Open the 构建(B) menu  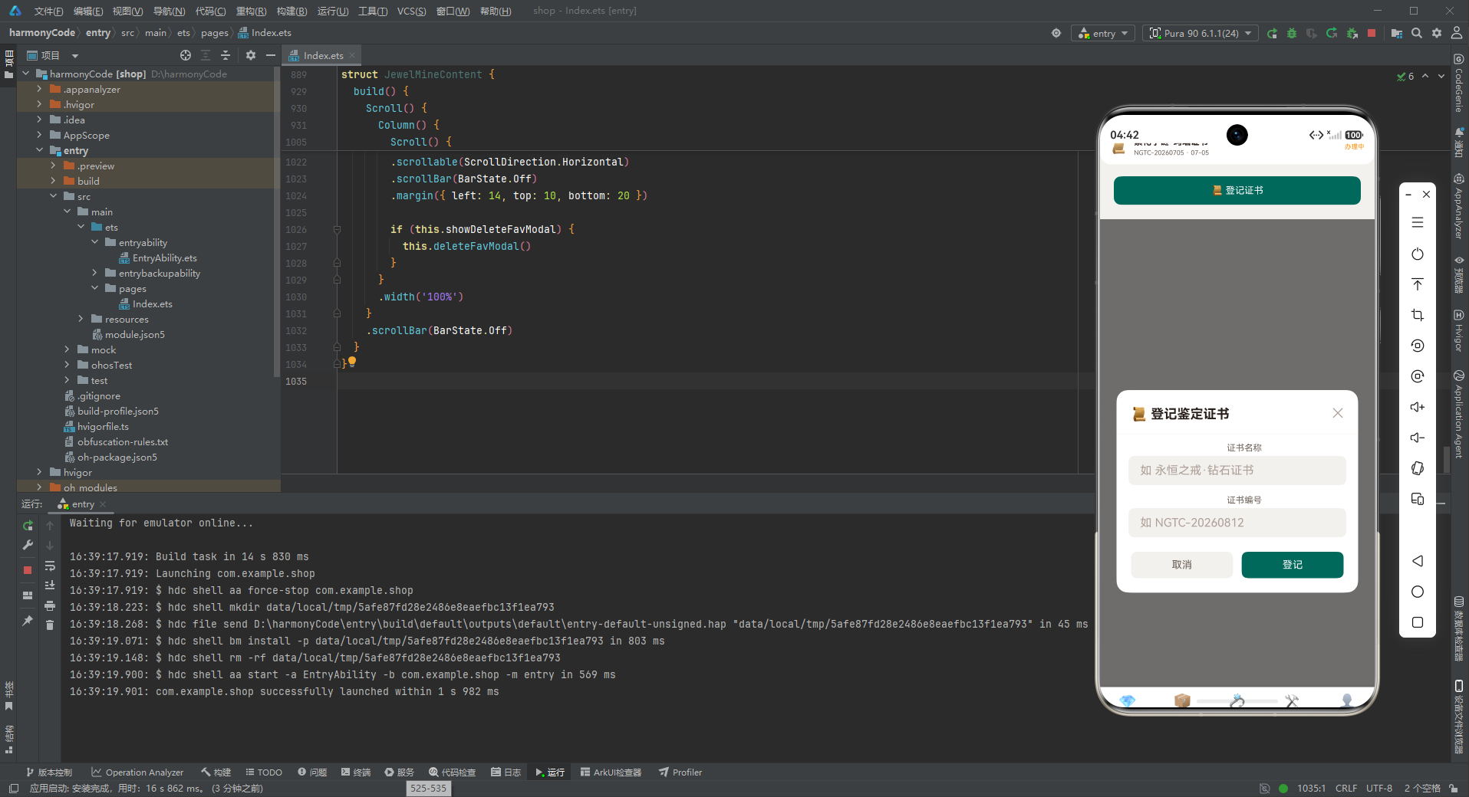tap(291, 11)
